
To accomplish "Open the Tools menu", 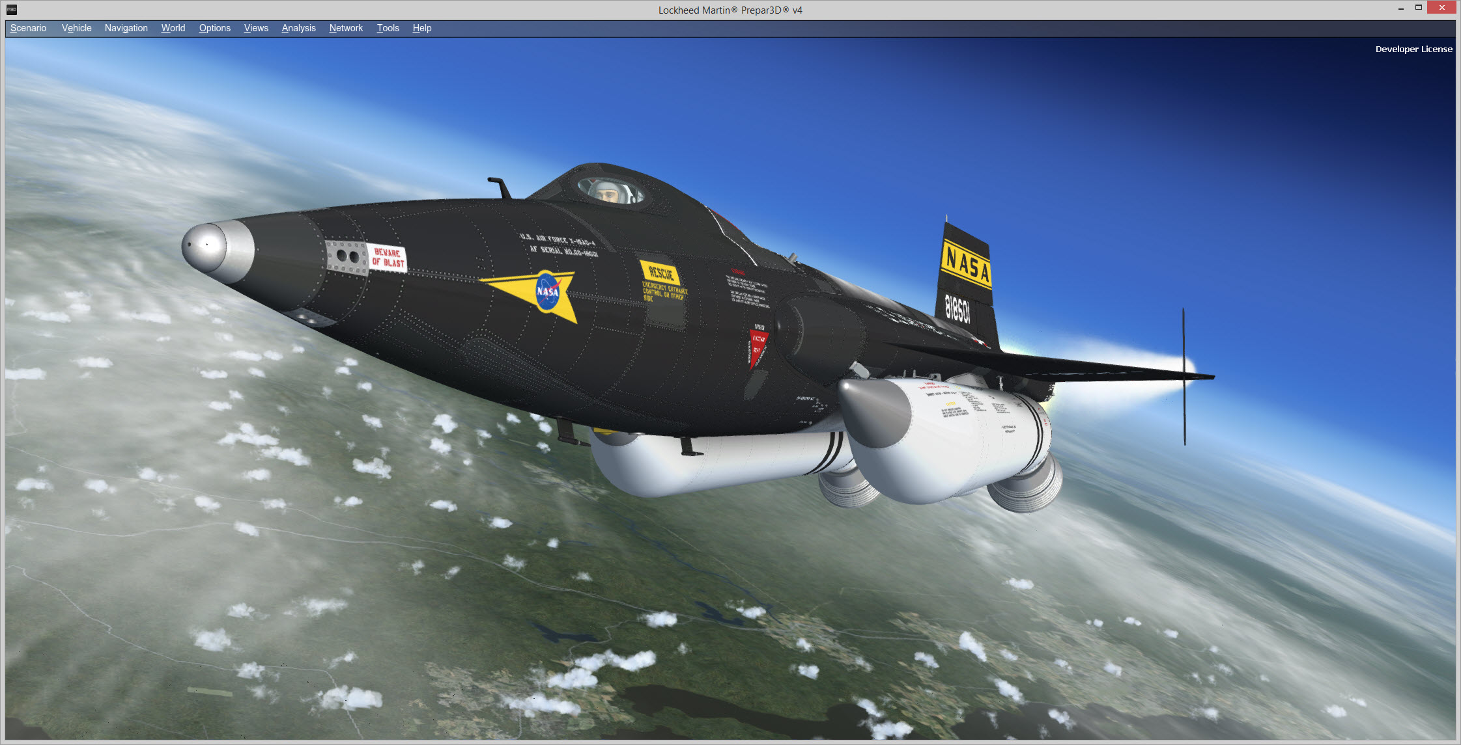I will click(x=388, y=28).
